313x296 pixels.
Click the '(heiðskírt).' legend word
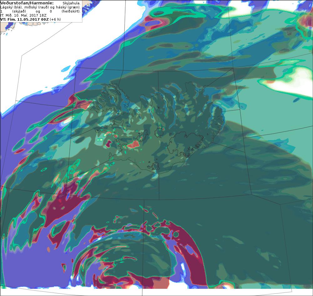coord(71,11)
